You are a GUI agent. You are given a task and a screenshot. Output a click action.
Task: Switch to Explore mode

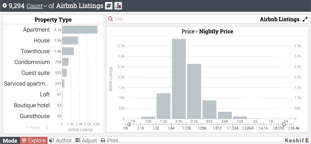pos(34,140)
